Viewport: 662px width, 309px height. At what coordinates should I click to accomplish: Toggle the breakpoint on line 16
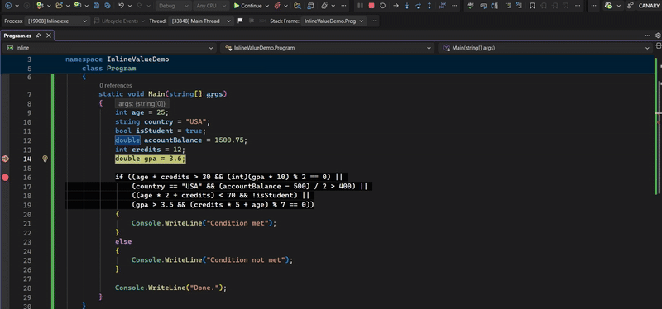[x=5, y=178]
